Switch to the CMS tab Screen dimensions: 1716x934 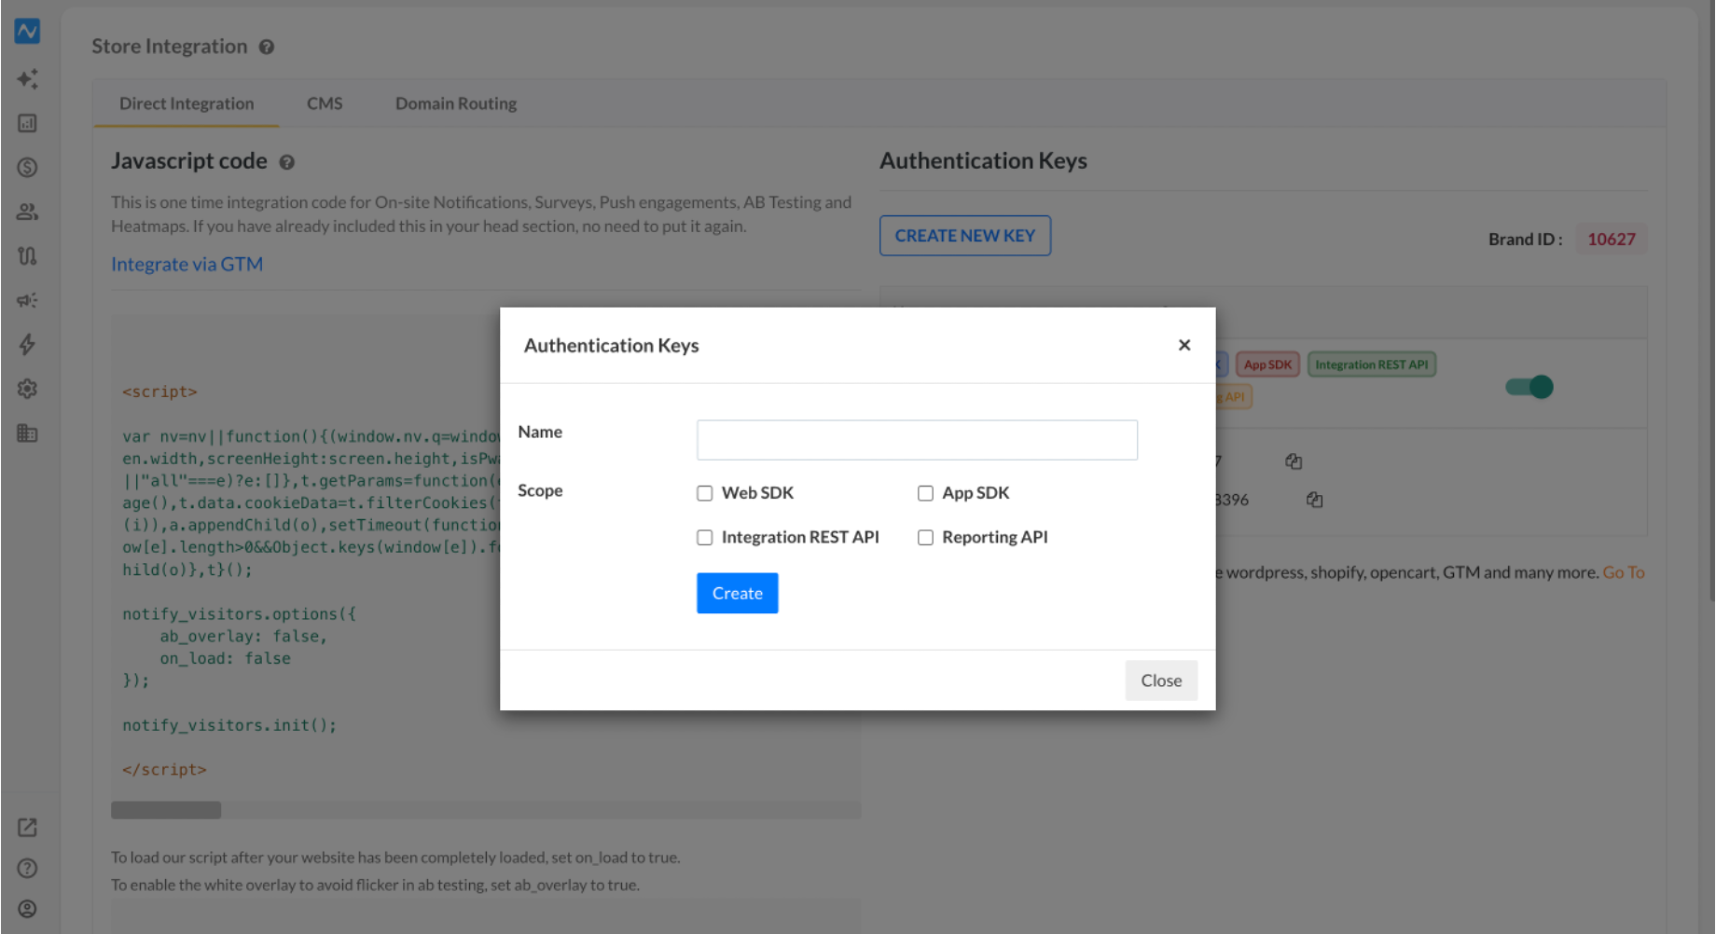325,103
